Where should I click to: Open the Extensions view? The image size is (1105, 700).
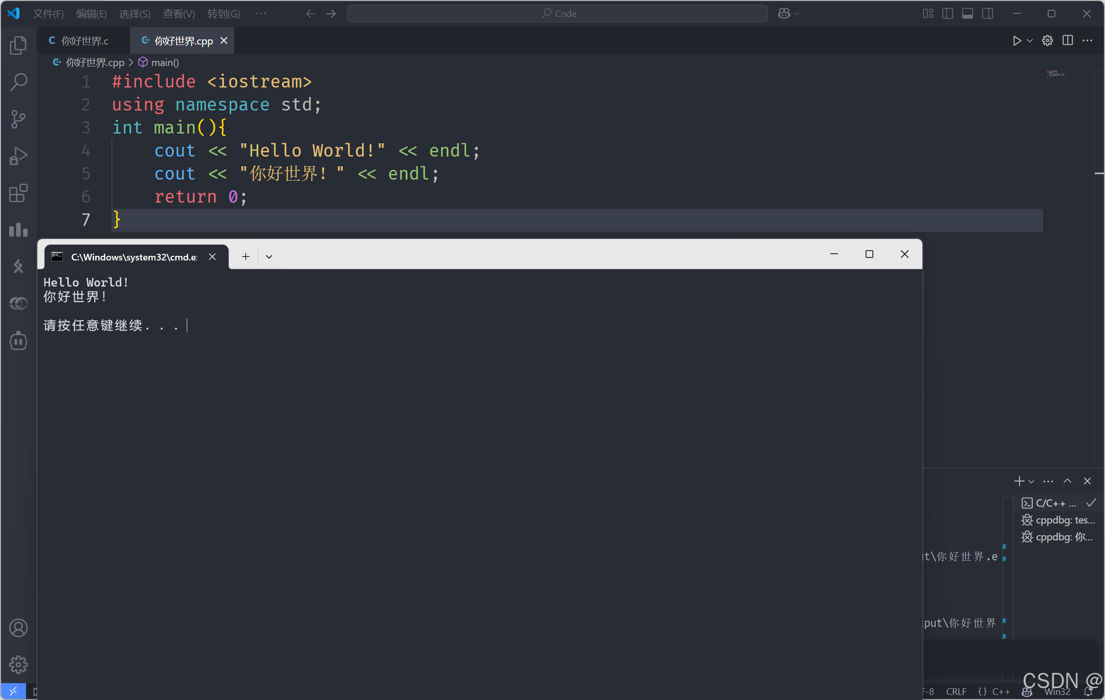(x=18, y=193)
